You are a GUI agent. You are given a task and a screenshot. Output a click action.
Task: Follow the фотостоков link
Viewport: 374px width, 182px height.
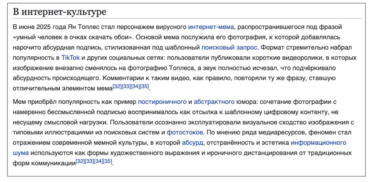[x=185, y=132]
